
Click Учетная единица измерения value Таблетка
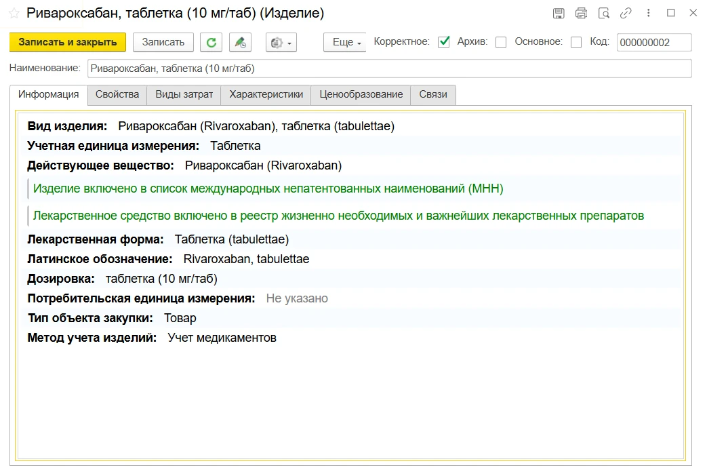click(235, 146)
